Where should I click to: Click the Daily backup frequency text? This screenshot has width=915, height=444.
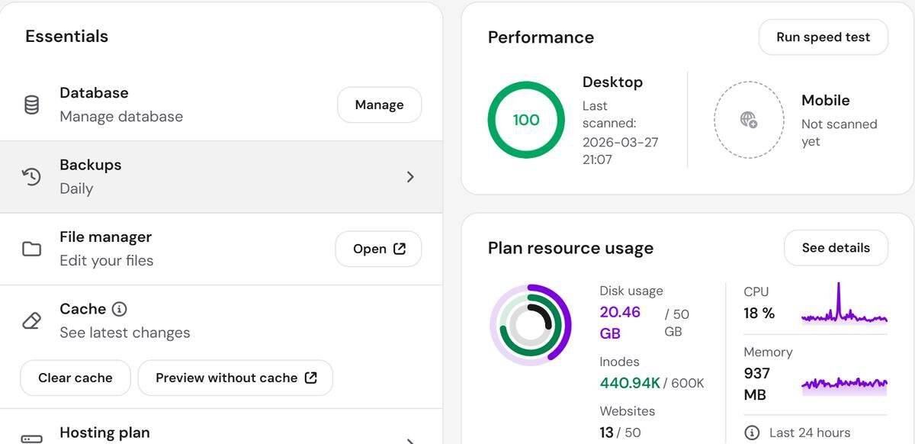[76, 188]
